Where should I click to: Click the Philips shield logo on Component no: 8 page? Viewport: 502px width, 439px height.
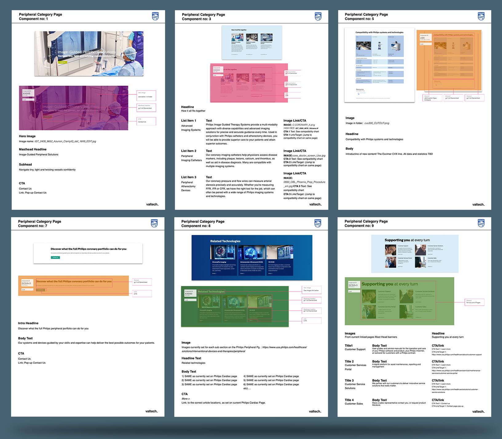[318, 223]
